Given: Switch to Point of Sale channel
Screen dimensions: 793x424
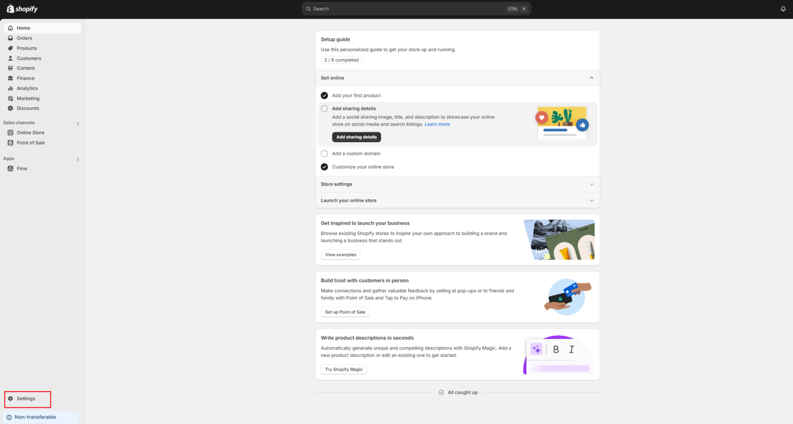Looking at the screenshot, I should [x=31, y=143].
